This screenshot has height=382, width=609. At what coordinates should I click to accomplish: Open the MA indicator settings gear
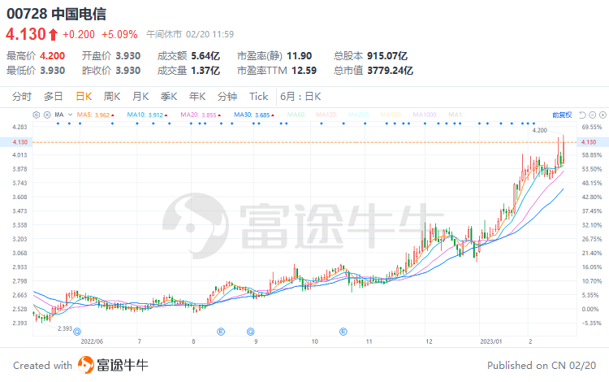tap(36, 115)
